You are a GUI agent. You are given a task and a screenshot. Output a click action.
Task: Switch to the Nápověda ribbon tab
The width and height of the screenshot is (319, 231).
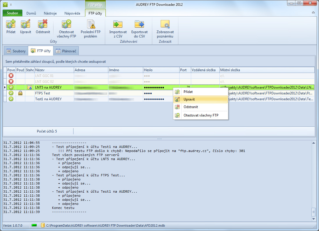tap(72, 13)
